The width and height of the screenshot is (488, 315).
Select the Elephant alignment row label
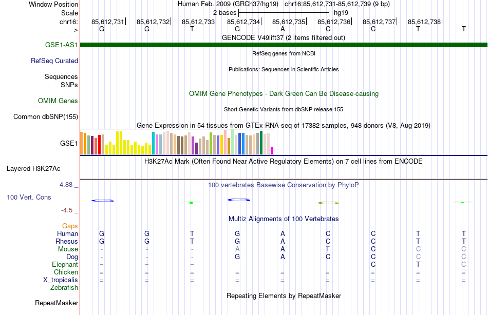65,264
